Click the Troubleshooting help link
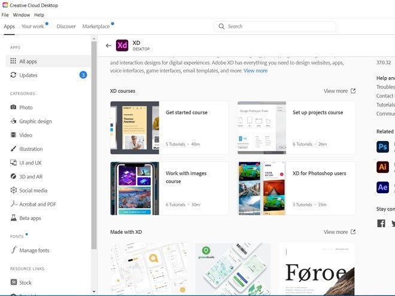The height and width of the screenshot is (296, 395). point(385,87)
